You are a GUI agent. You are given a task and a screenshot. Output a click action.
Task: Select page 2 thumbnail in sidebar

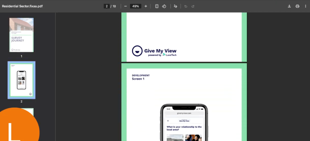(x=21, y=80)
